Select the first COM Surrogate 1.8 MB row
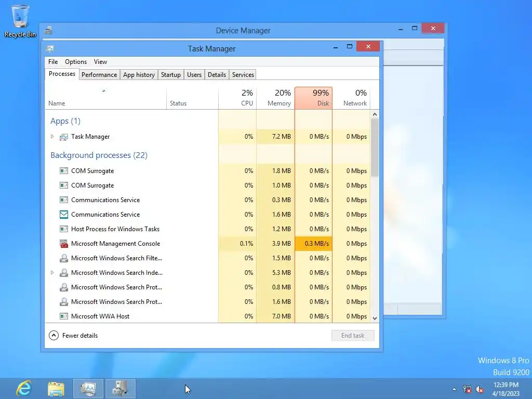This screenshot has width=532, height=399. tap(208, 170)
